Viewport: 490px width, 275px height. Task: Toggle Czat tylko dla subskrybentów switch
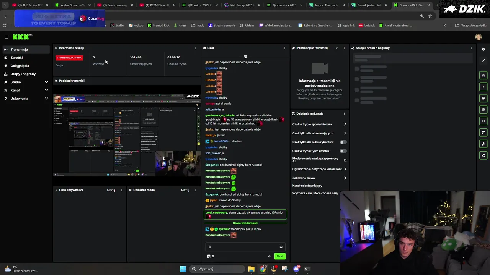[343, 142]
